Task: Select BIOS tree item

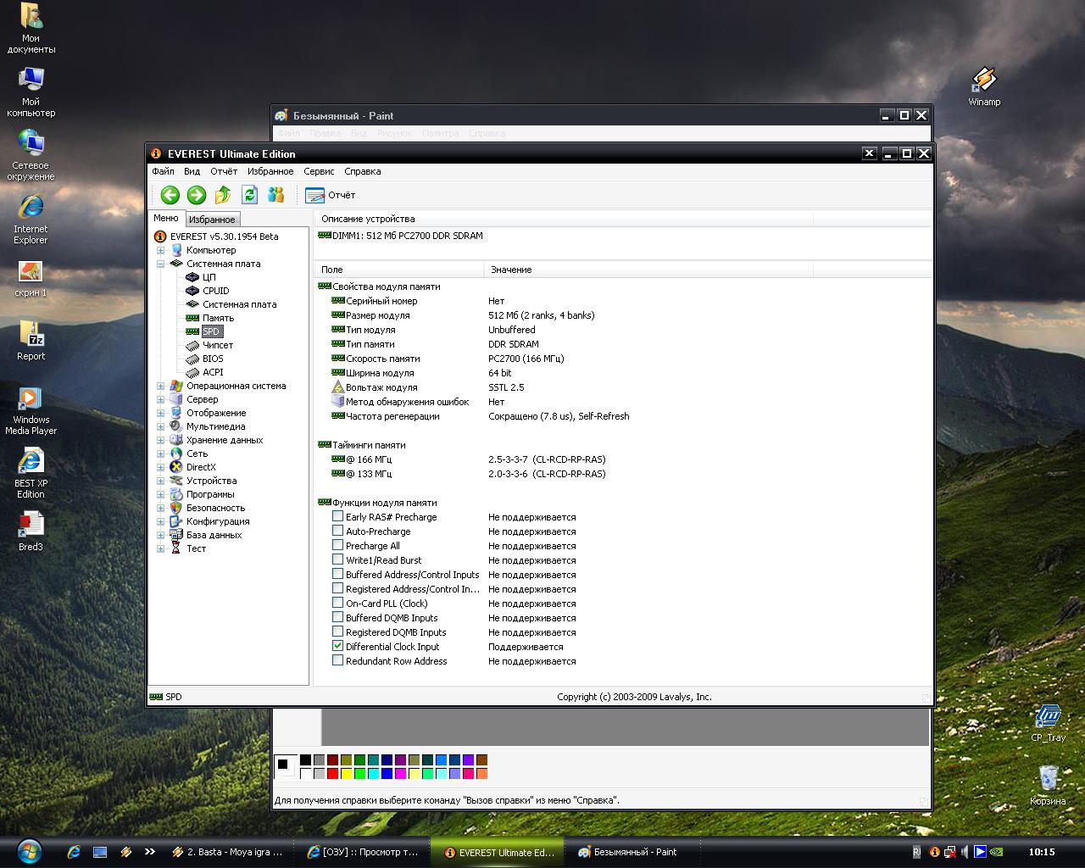Action: coord(213,359)
